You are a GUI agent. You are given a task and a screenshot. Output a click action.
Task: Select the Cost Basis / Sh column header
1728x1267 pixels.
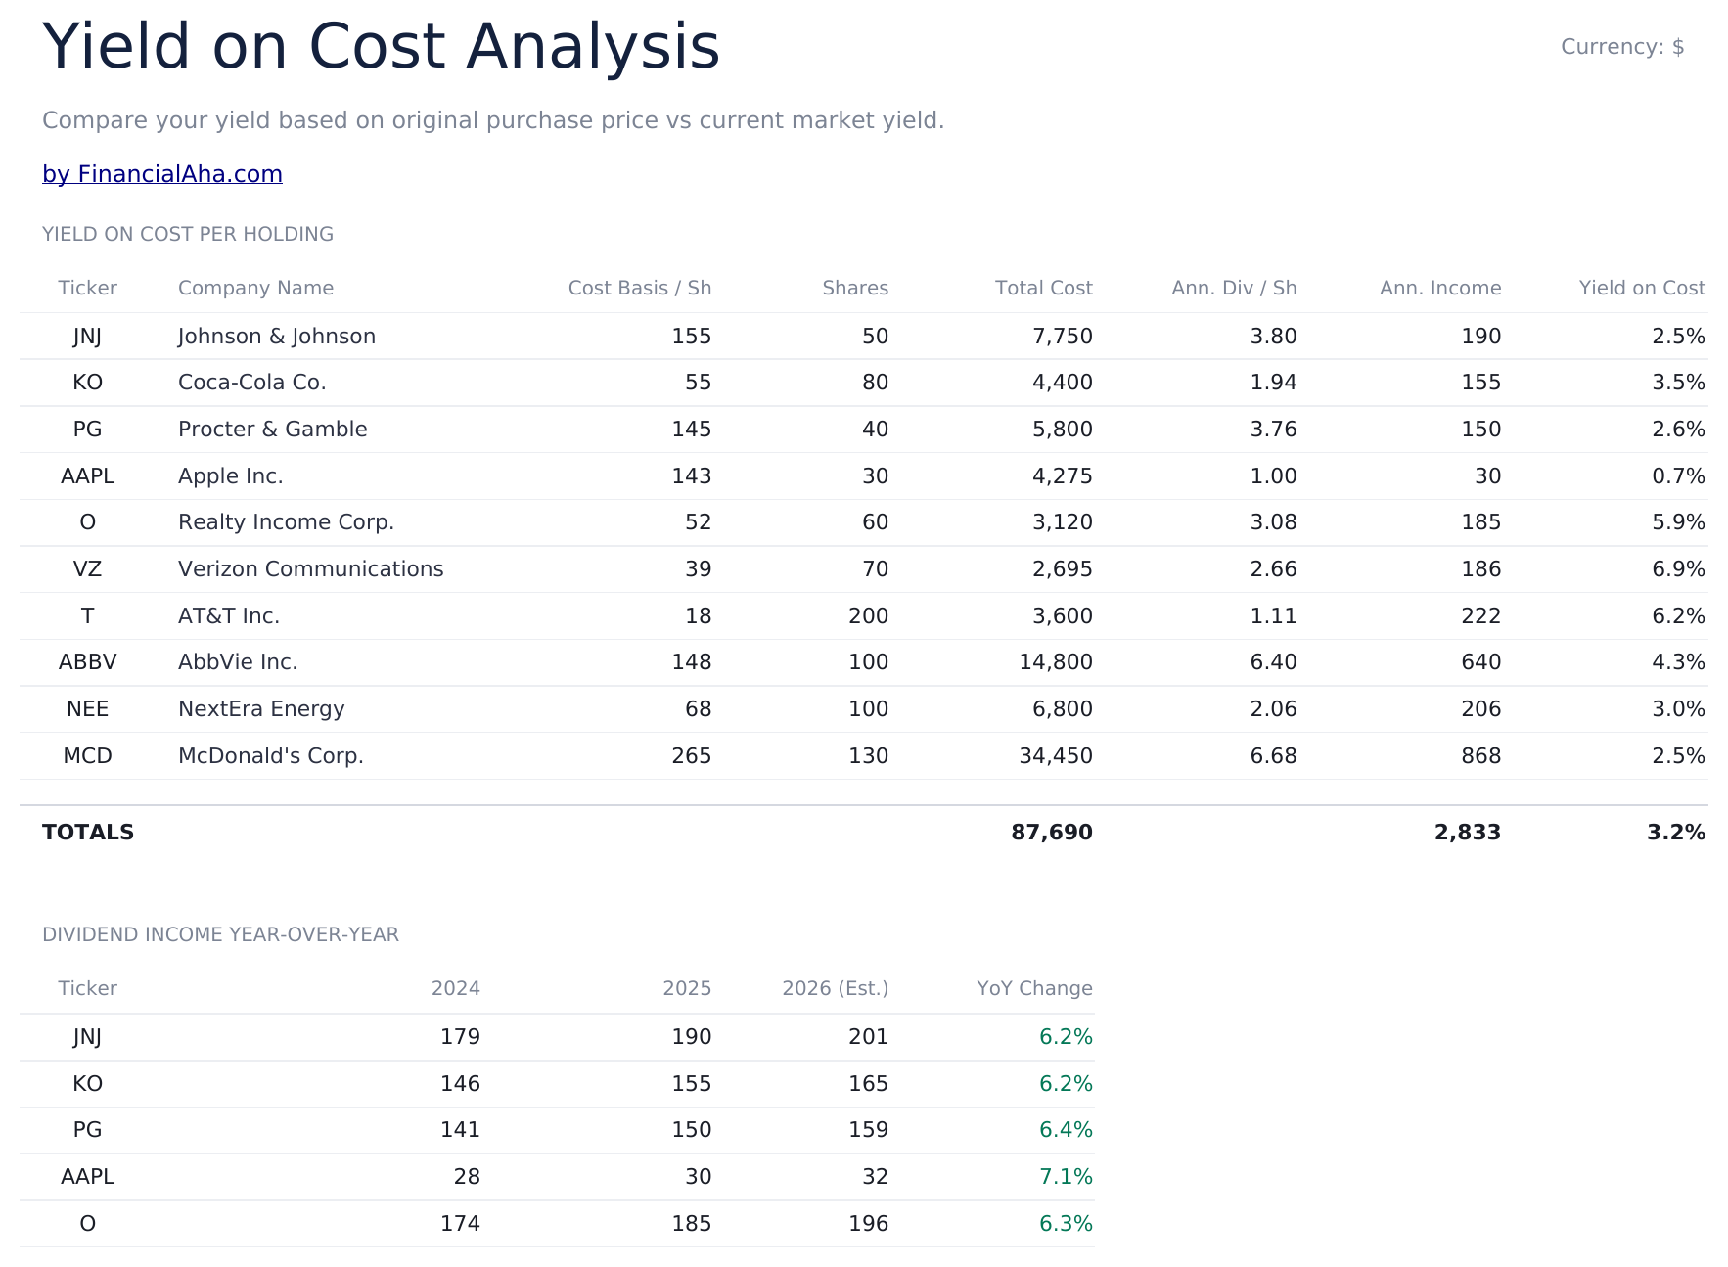tap(640, 288)
